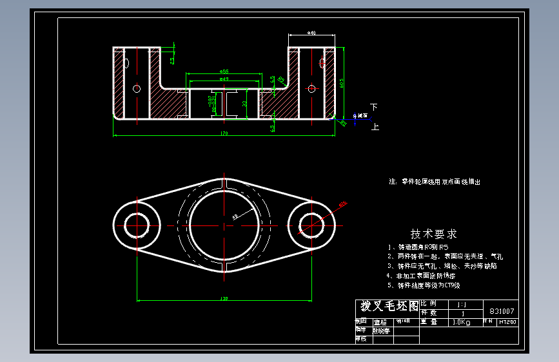Click the 下 label above parting line

point(373,107)
